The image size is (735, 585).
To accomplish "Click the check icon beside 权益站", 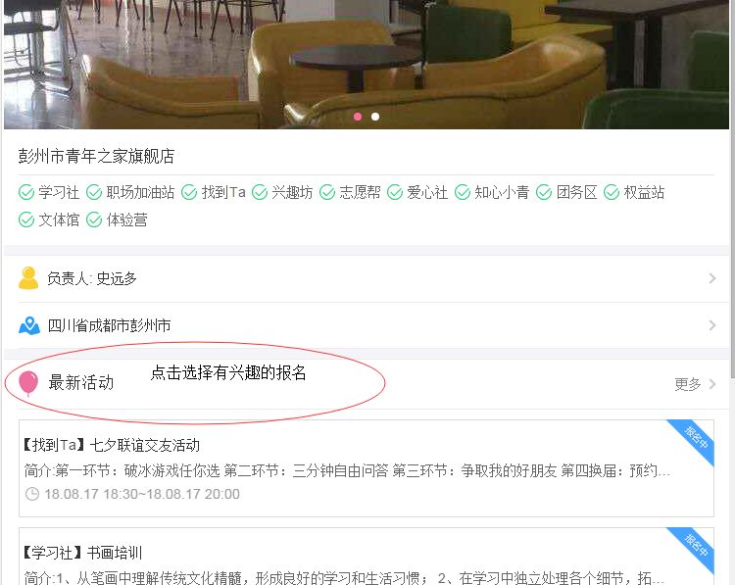I will click(612, 192).
